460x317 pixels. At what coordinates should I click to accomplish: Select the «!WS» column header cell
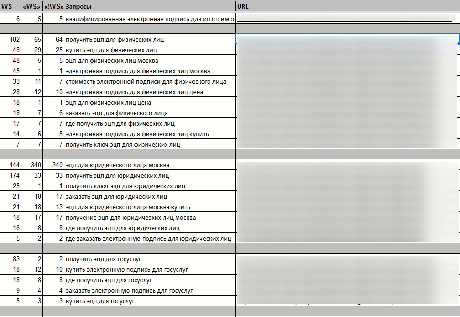[53, 7]
